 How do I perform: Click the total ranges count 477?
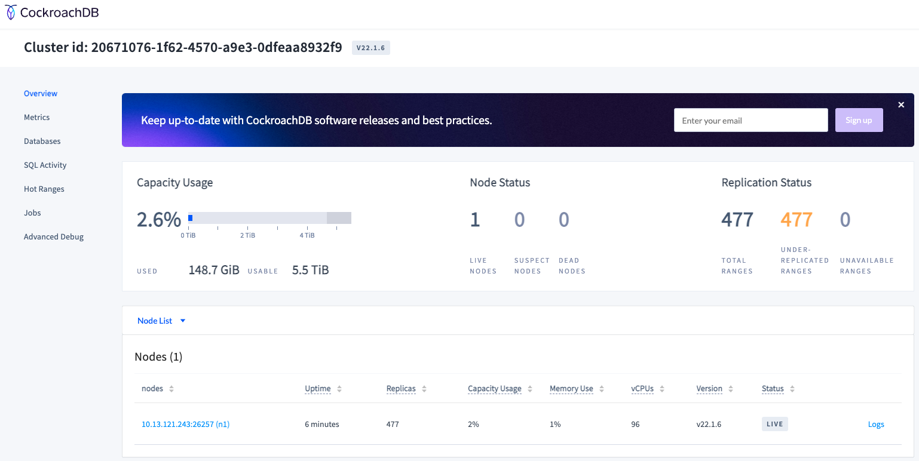pyautogui.click(x=737, y=220)
